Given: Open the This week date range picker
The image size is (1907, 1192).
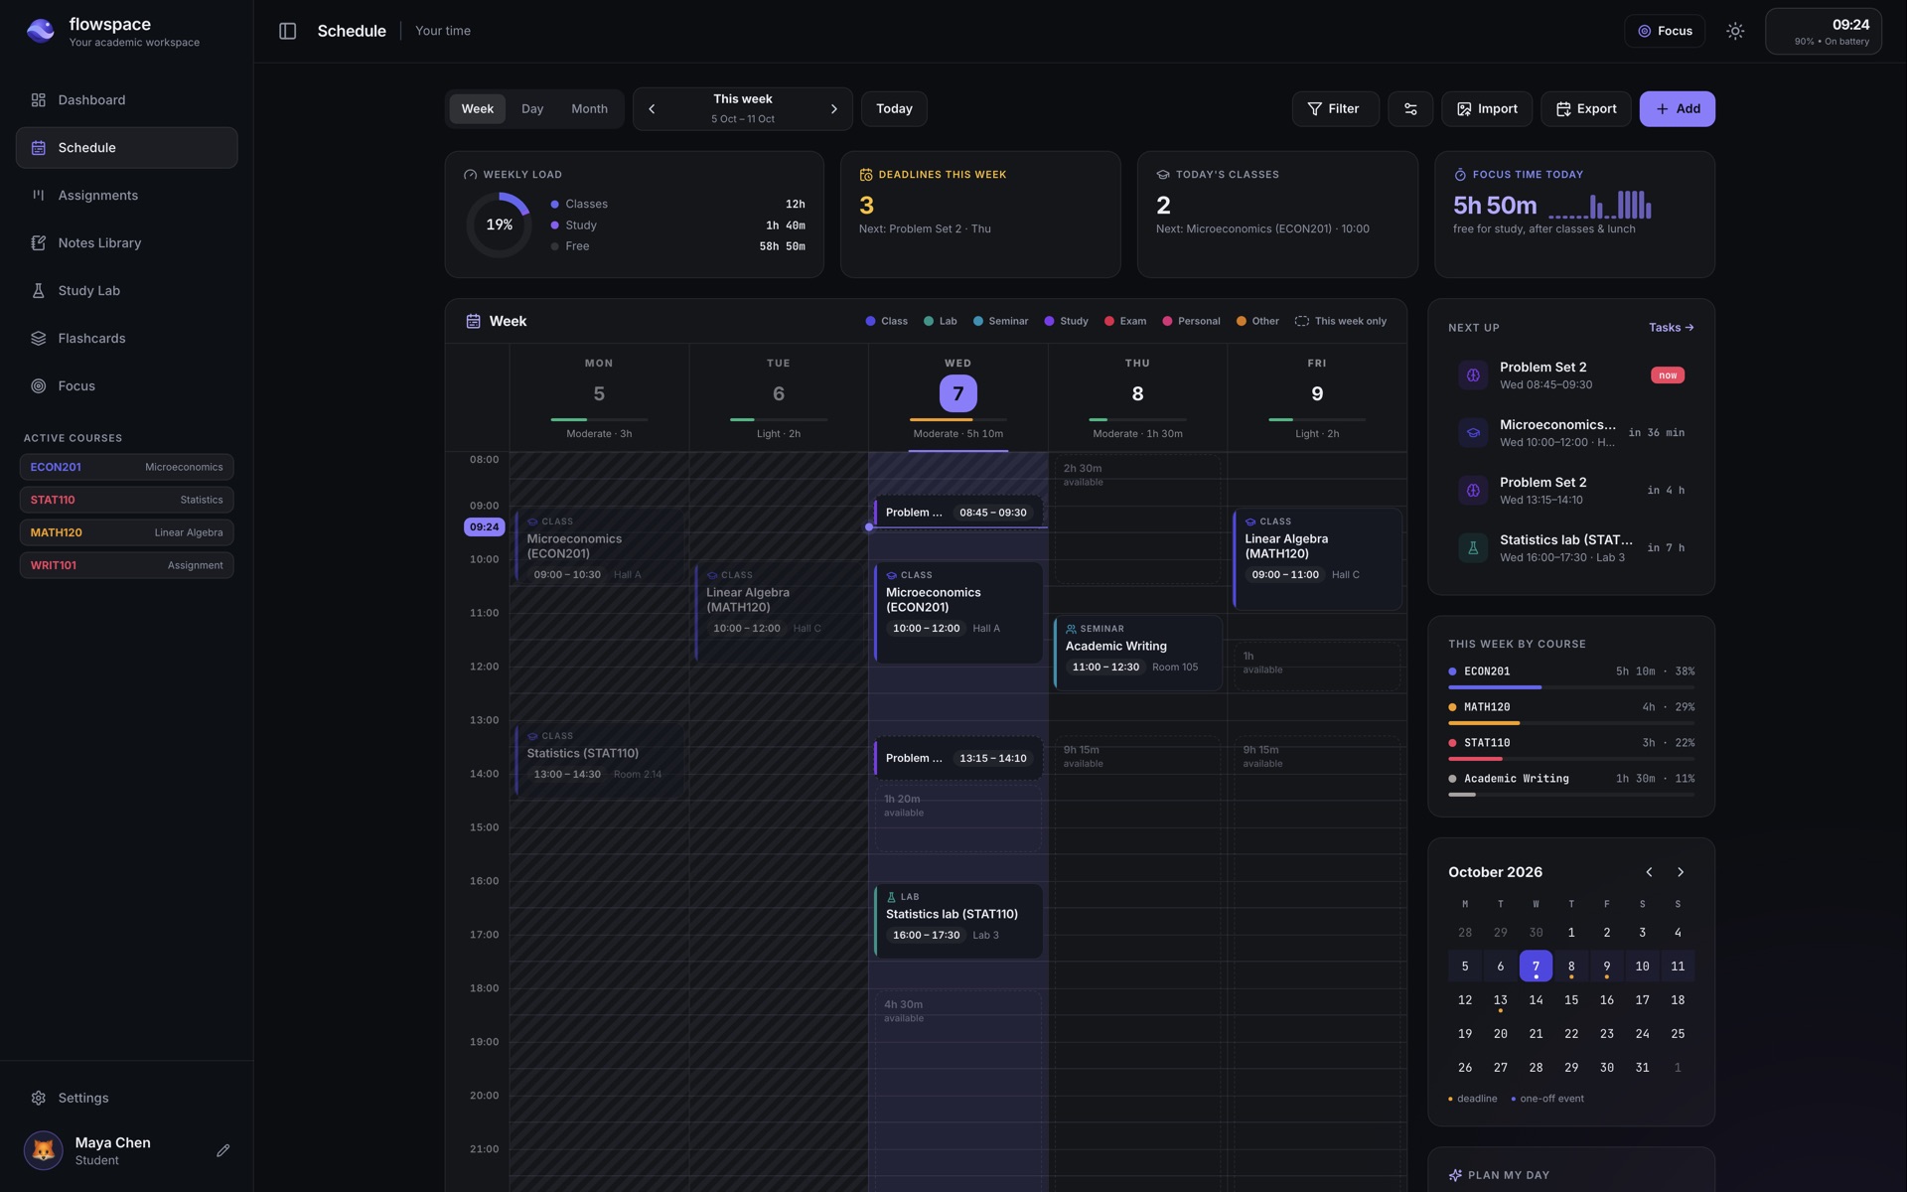Looking at the screenshot, I should (x=743, y=109).
